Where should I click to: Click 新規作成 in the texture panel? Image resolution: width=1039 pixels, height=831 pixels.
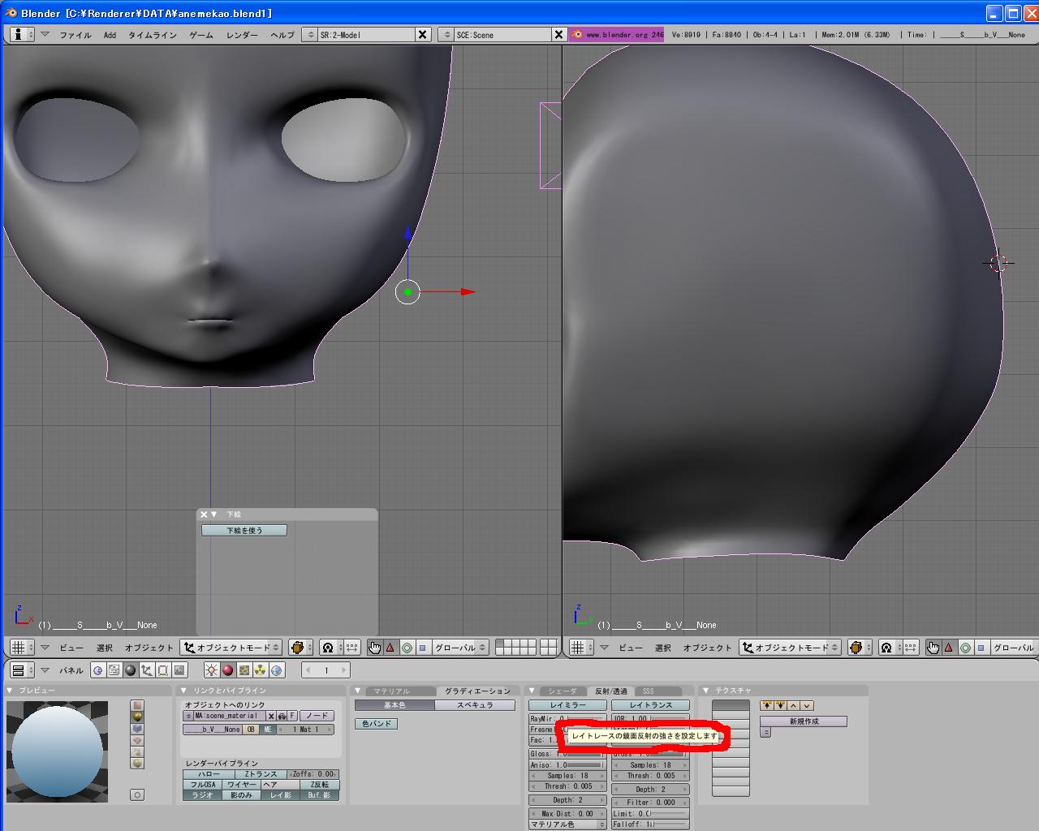pyautogui.click(x=804, y=721)
